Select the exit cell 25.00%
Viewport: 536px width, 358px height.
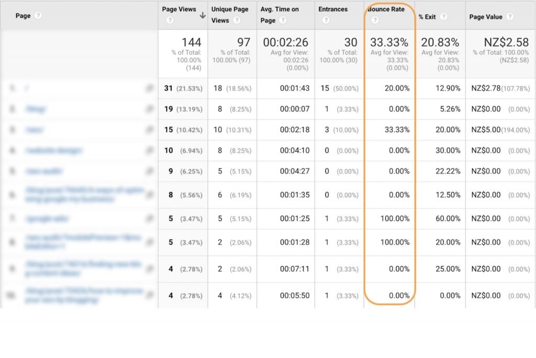tap(448, 269)
